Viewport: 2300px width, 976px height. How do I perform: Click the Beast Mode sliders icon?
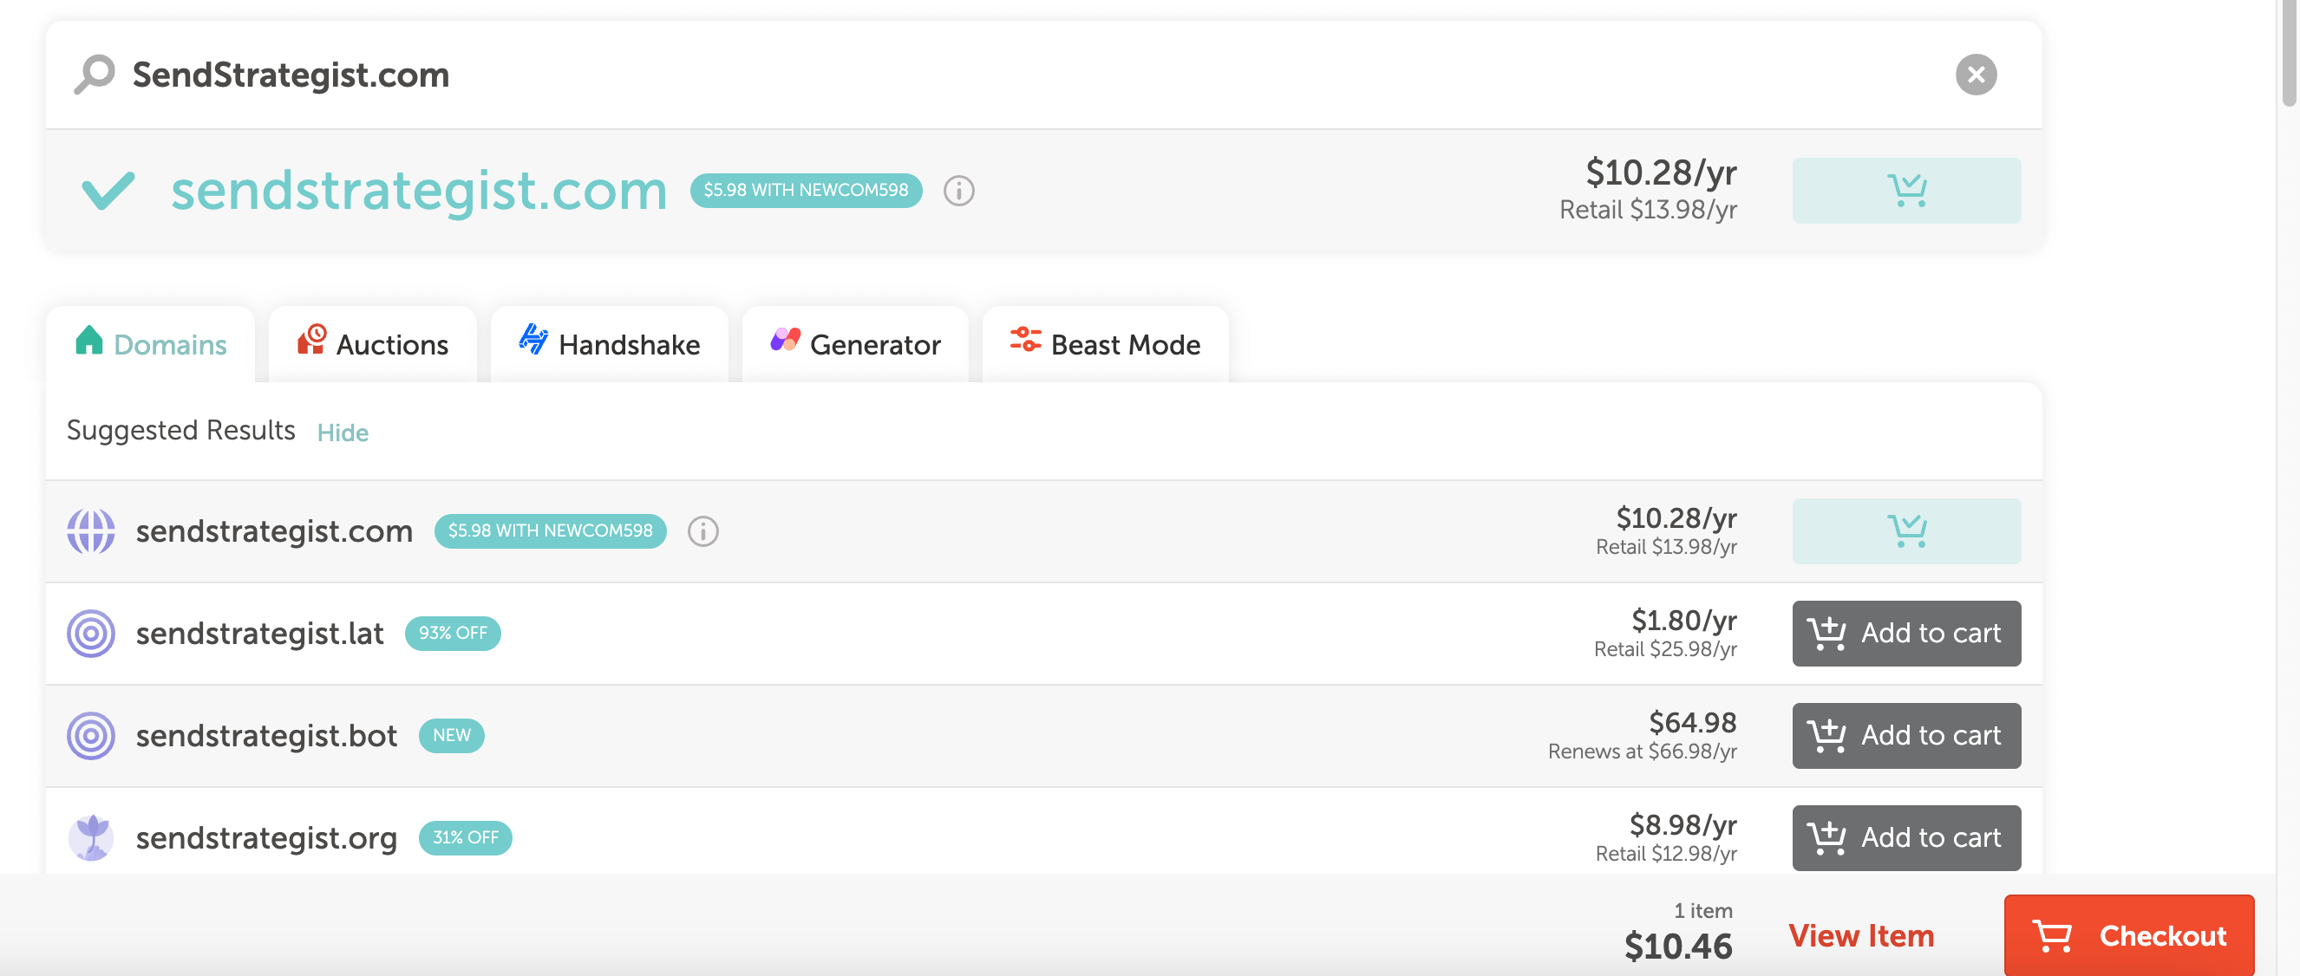click(x=1025, y=340)
